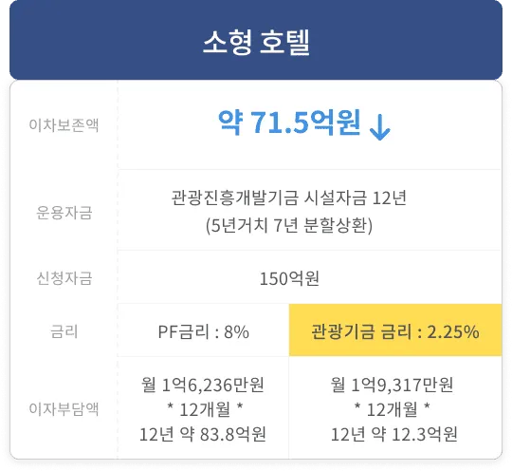Click the PF금리 : 8% cell

(204, 330)
